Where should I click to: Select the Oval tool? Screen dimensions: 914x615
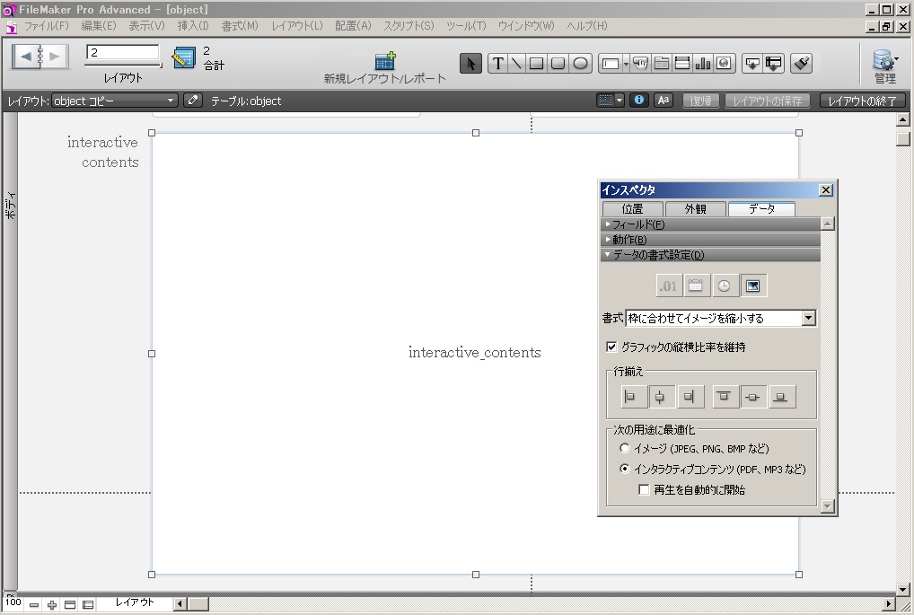tap(579, 63)
